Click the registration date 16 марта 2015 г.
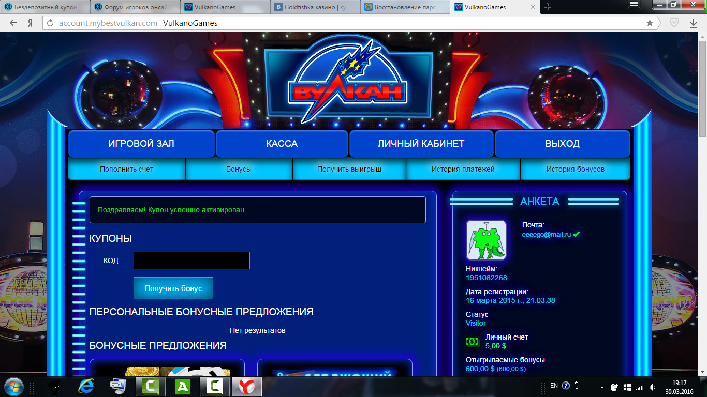 [510, 300]
